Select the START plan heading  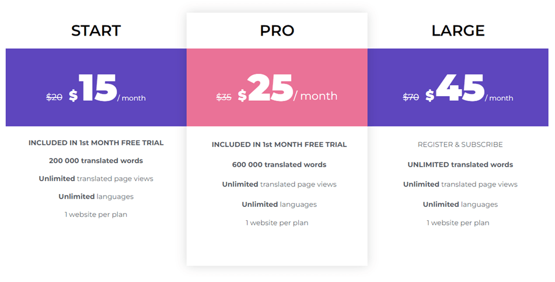pos(96,31)
